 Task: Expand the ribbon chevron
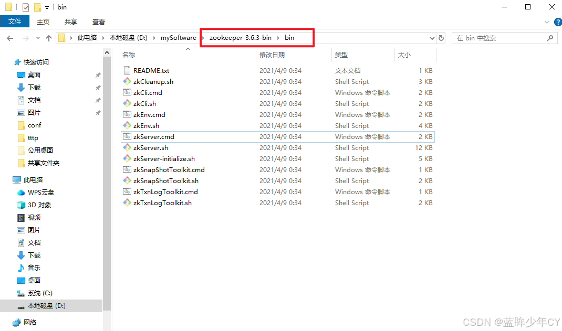[547, 22]
